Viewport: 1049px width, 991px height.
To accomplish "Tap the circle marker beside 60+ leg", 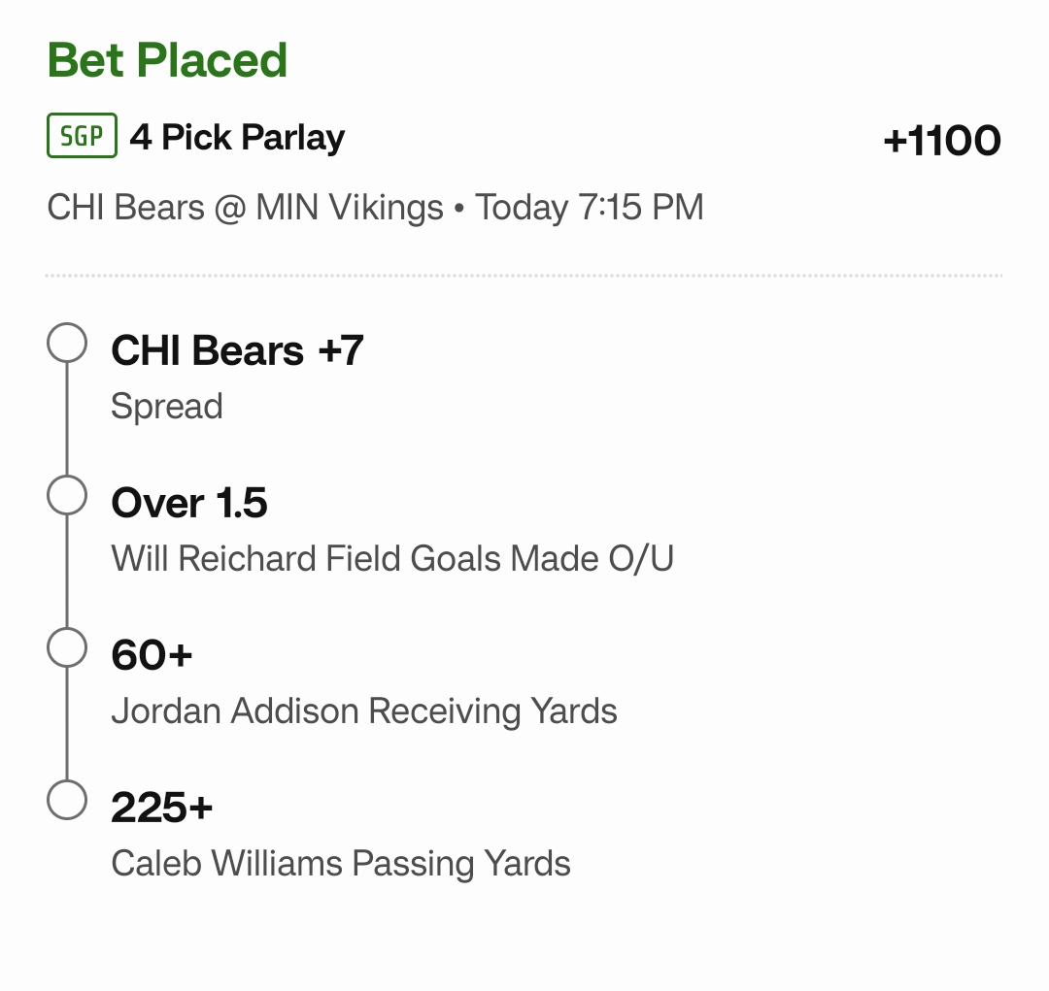I will click(67, 648).
